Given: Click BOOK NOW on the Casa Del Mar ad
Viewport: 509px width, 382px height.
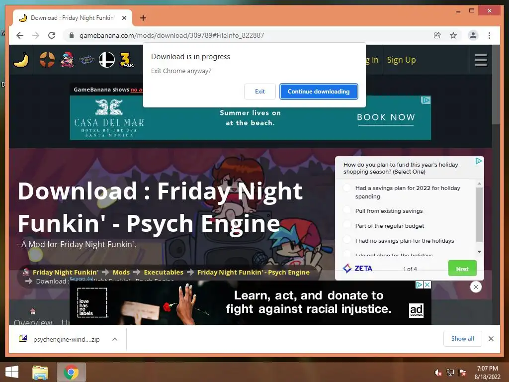Looking at the screenshot, I should (x=386, y=117).
